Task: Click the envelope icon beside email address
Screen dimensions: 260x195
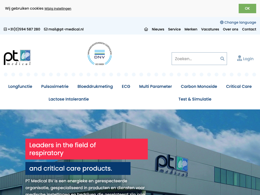Action: (x=46, y=29)
